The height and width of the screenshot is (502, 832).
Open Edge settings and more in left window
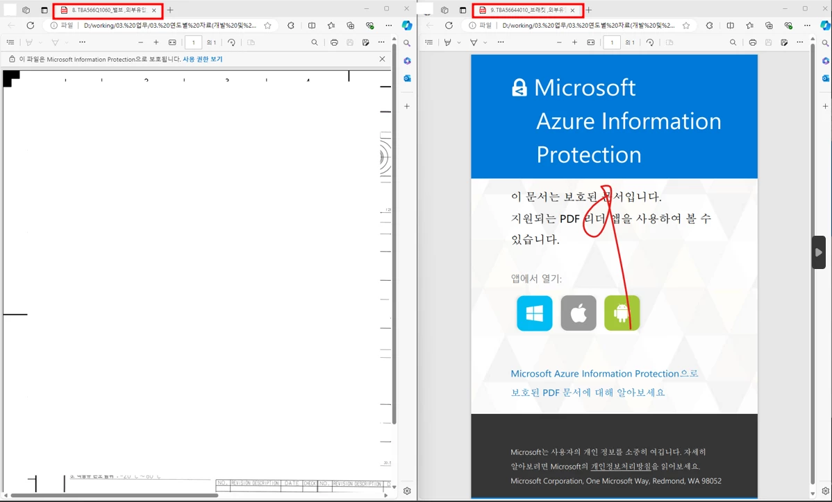coord(389,26)
